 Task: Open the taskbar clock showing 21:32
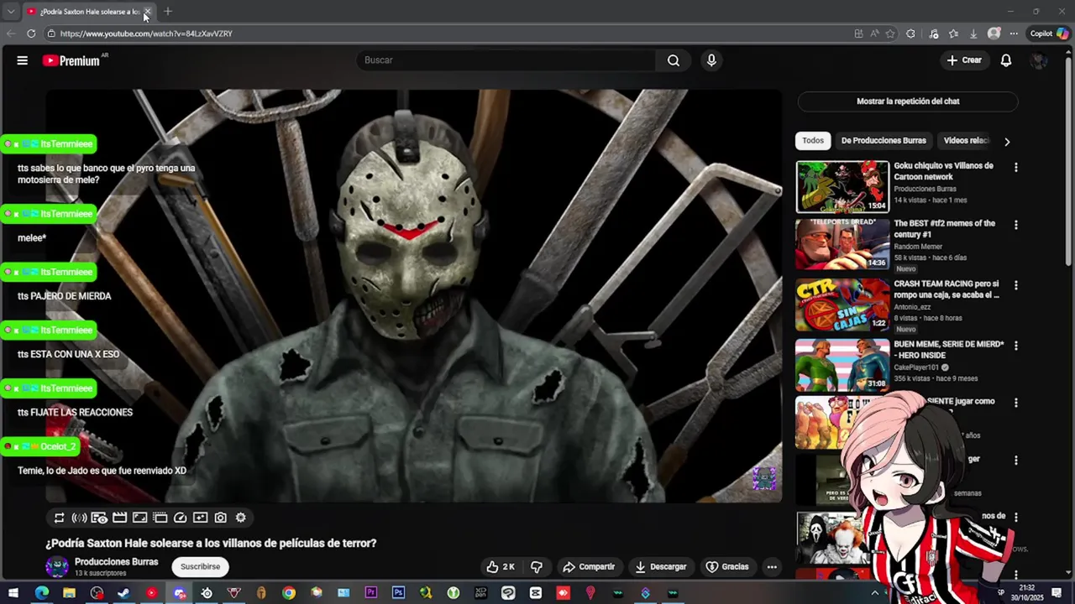[x=1026, y=593]
